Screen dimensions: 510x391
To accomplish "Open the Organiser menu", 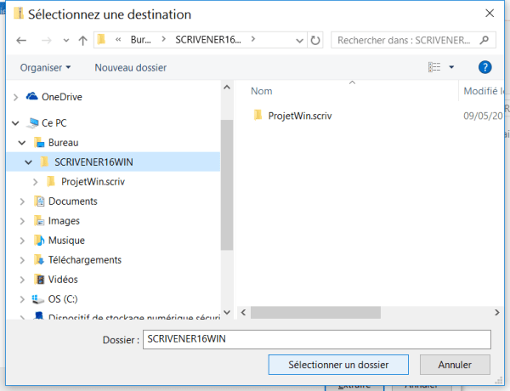I will [45, 68].
